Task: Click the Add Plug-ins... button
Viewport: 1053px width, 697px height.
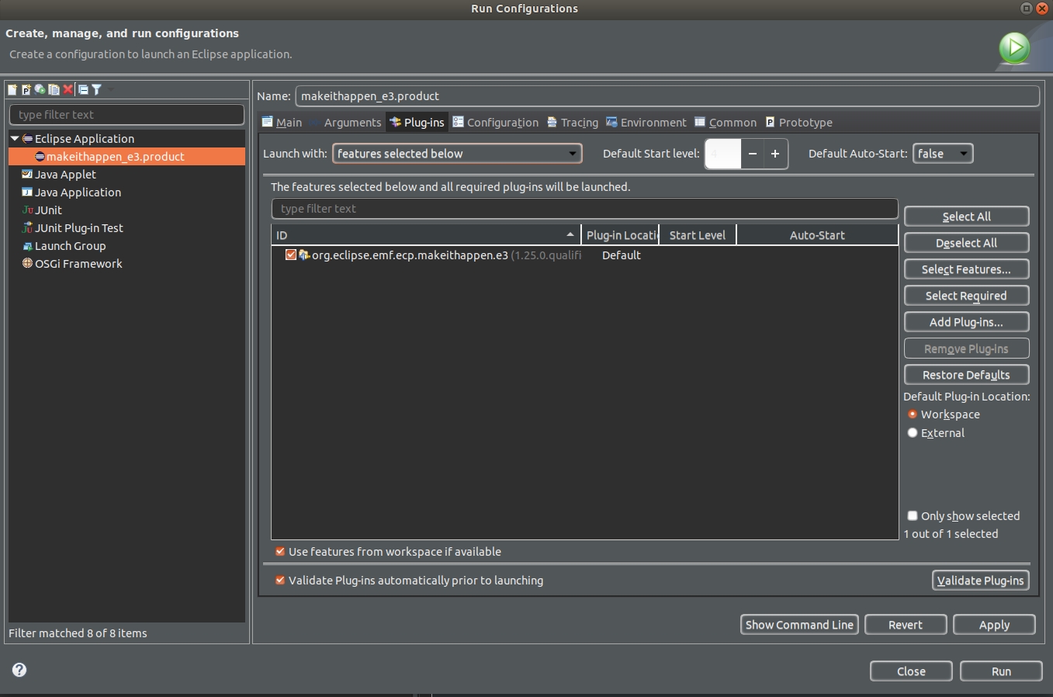Action: coord(966,322)
